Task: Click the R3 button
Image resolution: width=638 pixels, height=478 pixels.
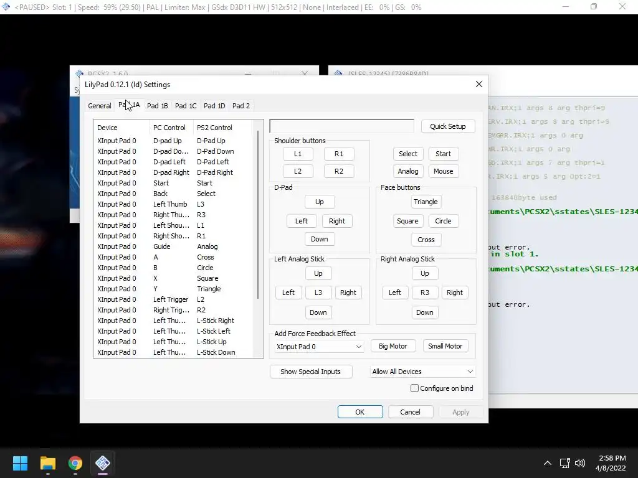Action: tap(425, 293)
